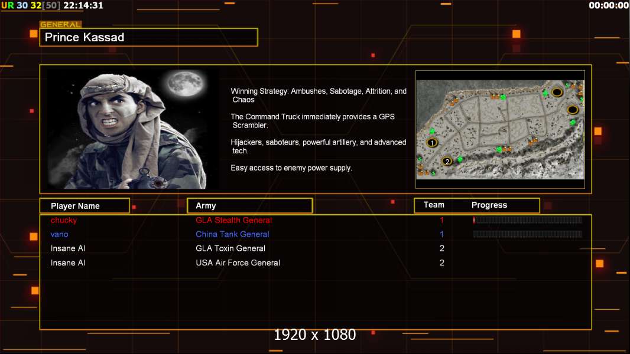The width and height of the screenshot is (630, 354).
Task: Select start position 1 on the map
Action: (x=432, y=142)
